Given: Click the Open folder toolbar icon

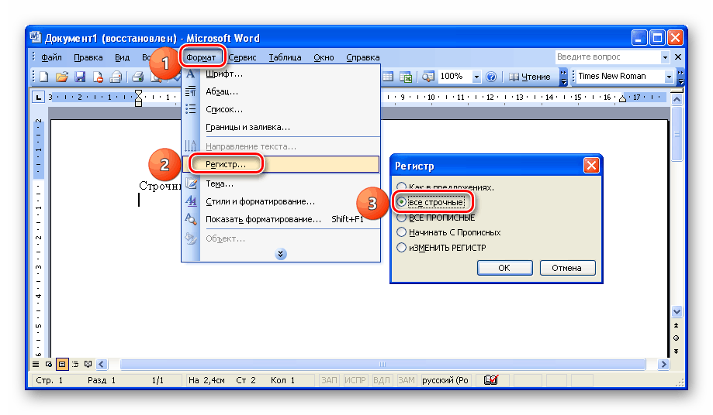Looking at the screenshot, I should click(x=61, y=77).
